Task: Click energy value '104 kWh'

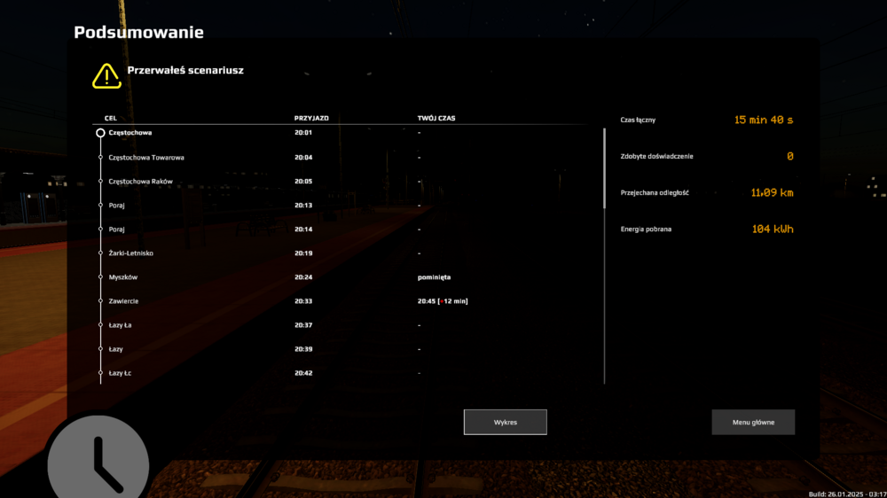Action: [773, 229]
